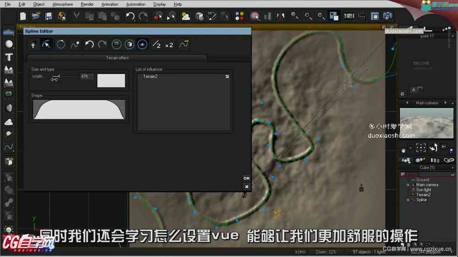The height and width of the screenshot is (257, 458).
Task: Click the circular rotate tool in Spline Editor
Action: [x=61, y=45]
